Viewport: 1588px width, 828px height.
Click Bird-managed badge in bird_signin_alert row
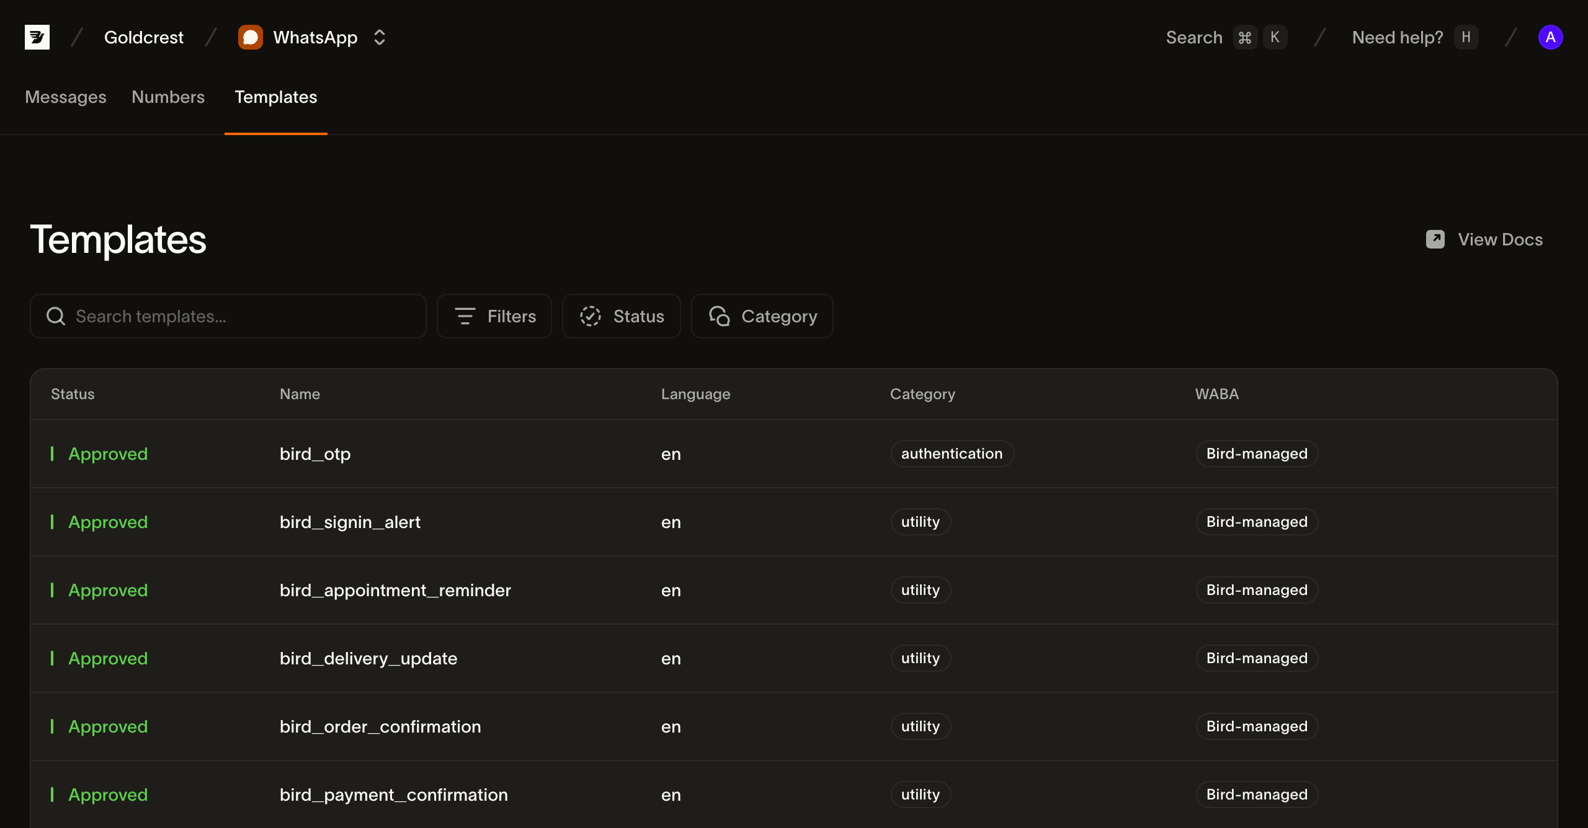(1257, 522)
